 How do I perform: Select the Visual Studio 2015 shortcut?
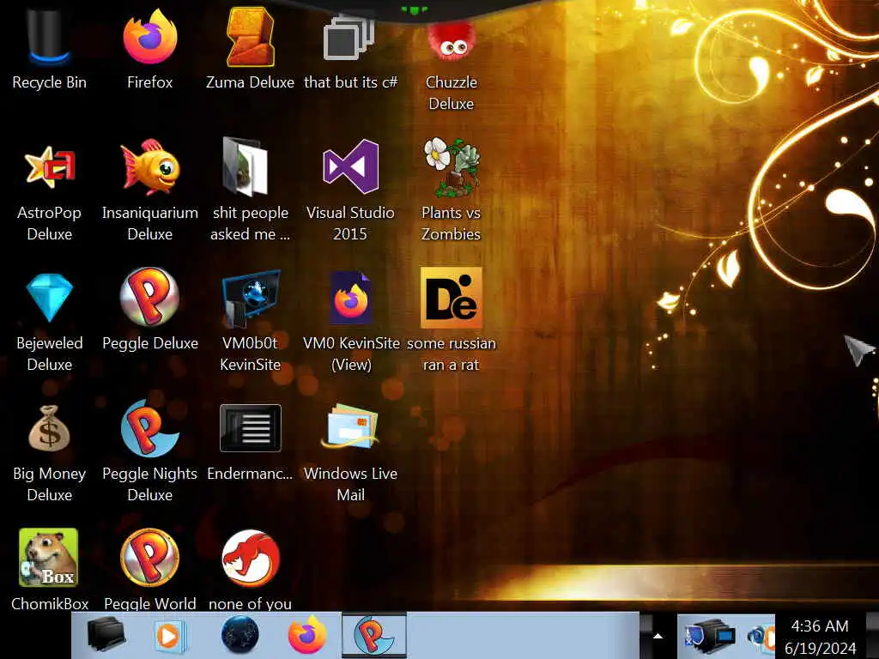[x=351, y=167]
